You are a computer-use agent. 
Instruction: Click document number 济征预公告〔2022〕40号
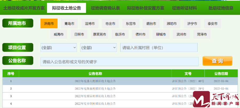coord(188,81)
